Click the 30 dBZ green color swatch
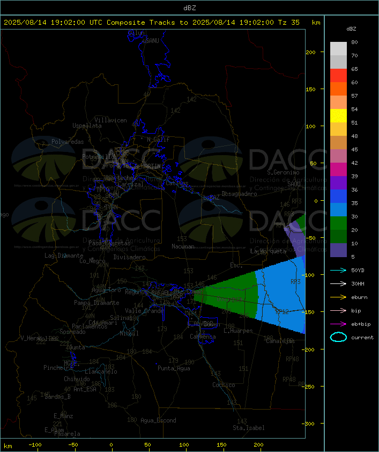The image size is (379, 452). click(338, 223)
